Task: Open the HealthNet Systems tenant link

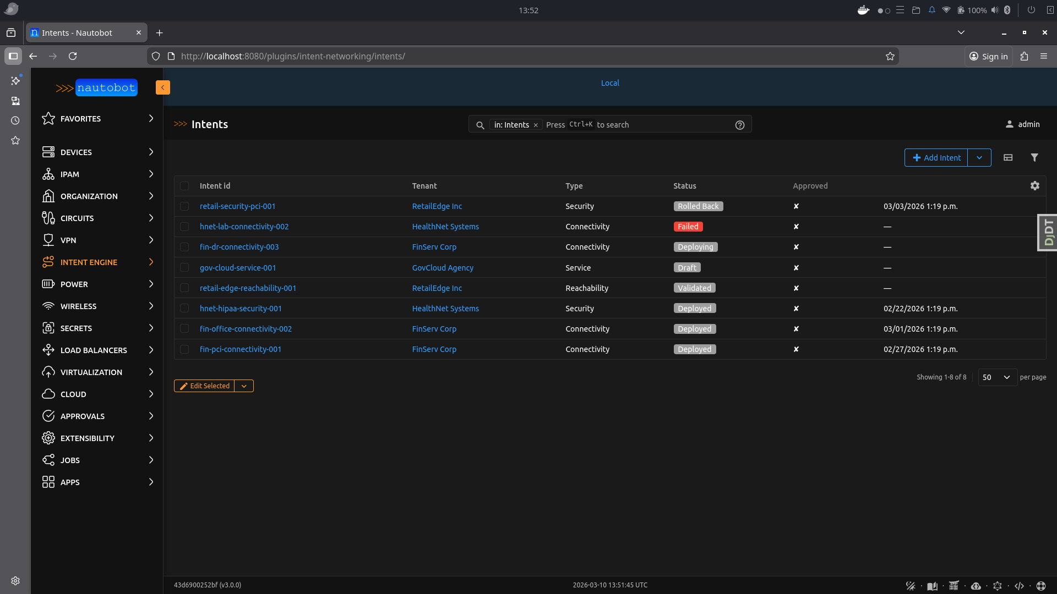Action: tap(445, 226)
